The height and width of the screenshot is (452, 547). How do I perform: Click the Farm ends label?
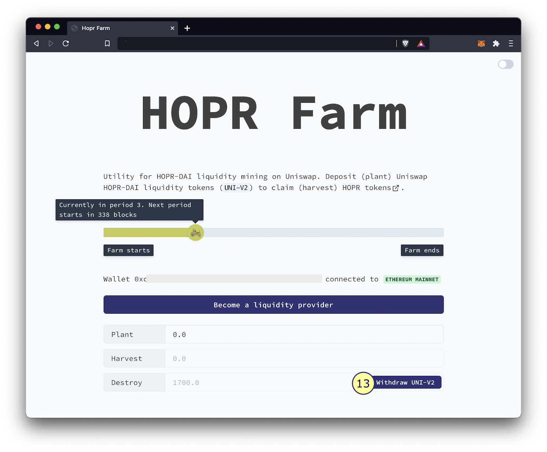(x=422, y=250)
